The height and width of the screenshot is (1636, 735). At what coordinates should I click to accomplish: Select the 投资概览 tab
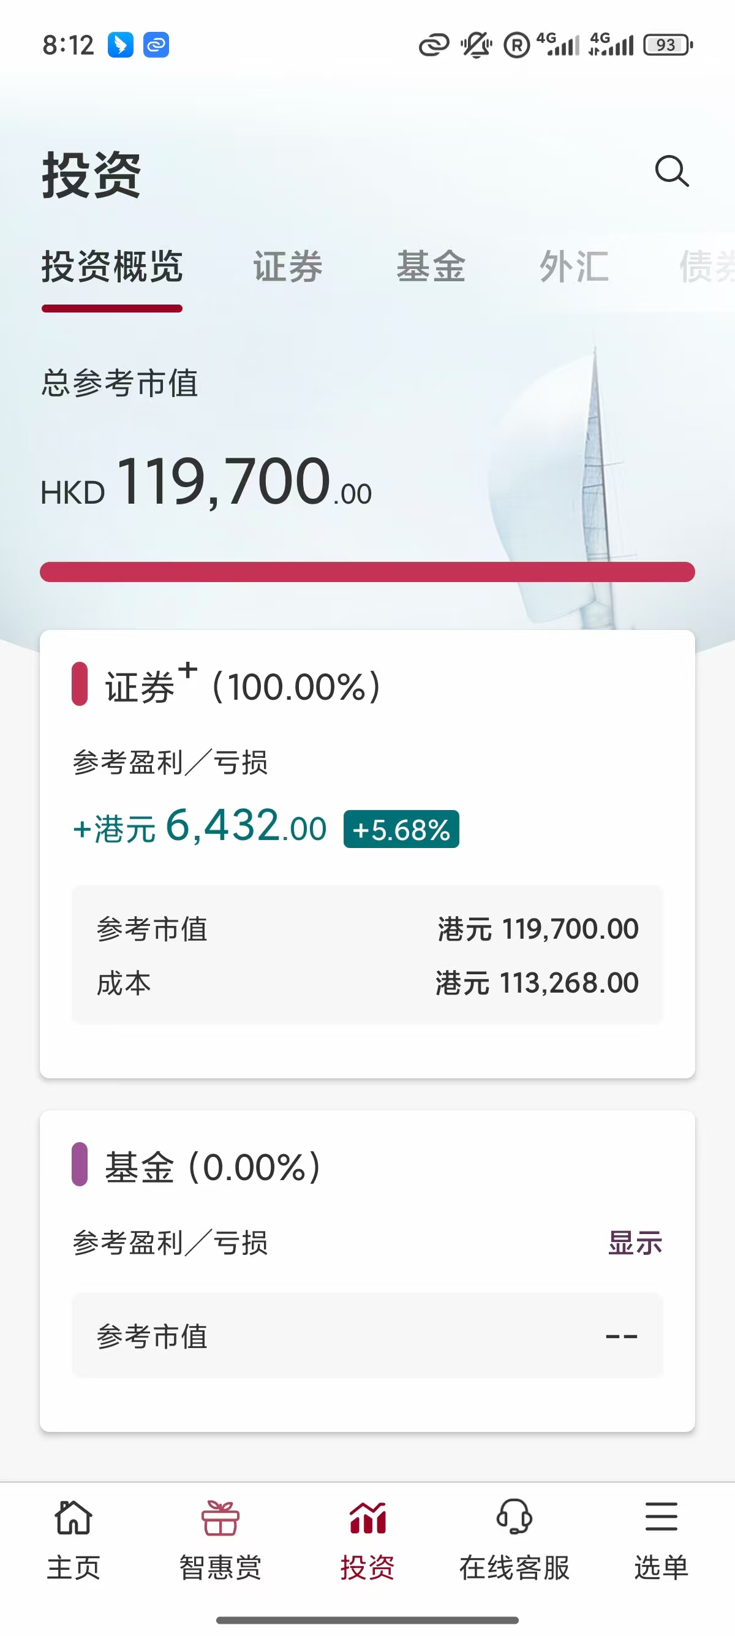pos(112,267)
